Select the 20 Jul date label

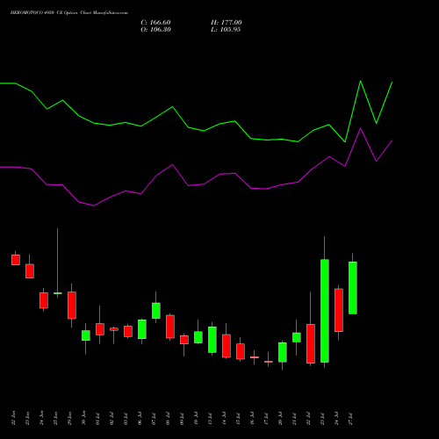[x=280, y=419]
